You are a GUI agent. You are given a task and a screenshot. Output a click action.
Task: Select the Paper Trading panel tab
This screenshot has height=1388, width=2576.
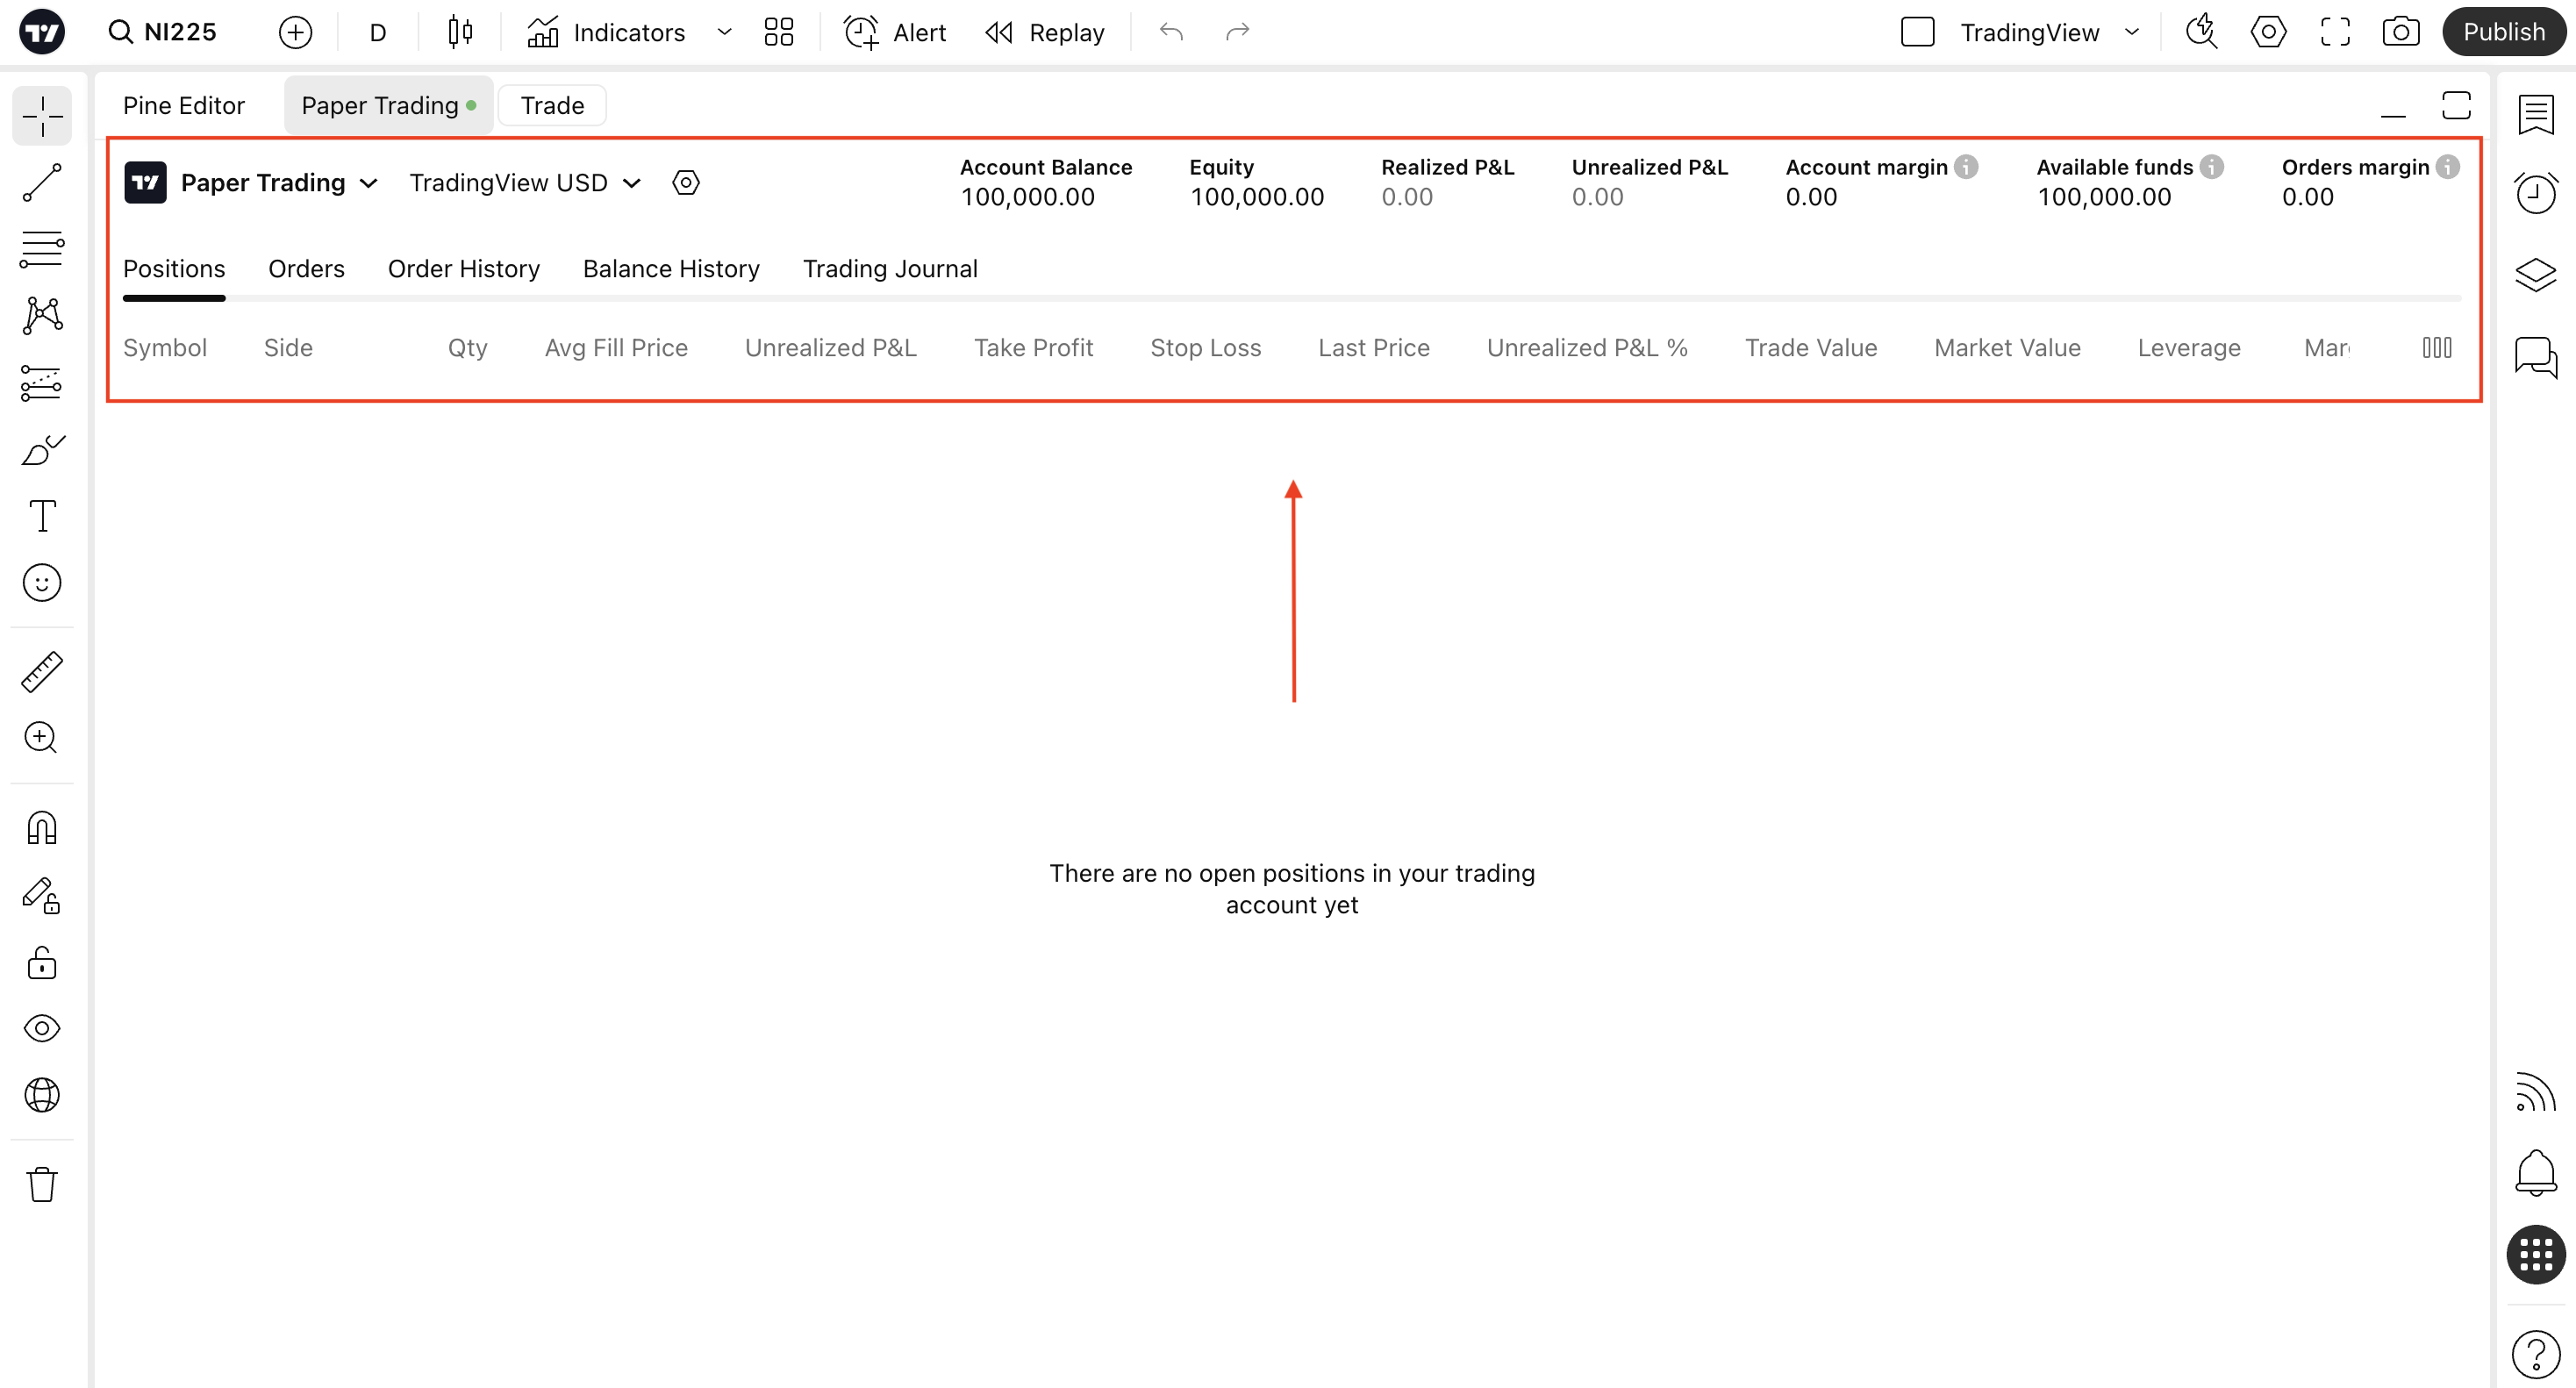(389, 105)
